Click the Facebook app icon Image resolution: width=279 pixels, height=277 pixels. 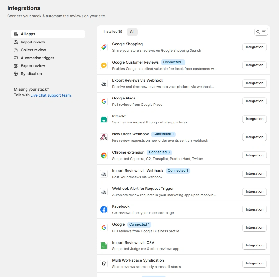[104, 209]
